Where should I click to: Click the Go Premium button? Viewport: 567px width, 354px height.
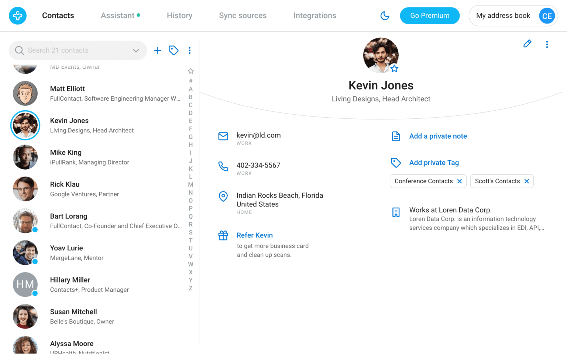coord(430,15)
